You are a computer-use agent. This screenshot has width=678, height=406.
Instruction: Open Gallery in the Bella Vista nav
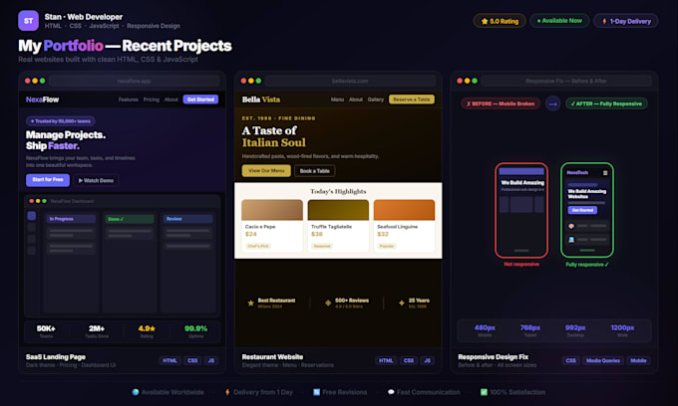pyautogui.click(x=376, y=100)
